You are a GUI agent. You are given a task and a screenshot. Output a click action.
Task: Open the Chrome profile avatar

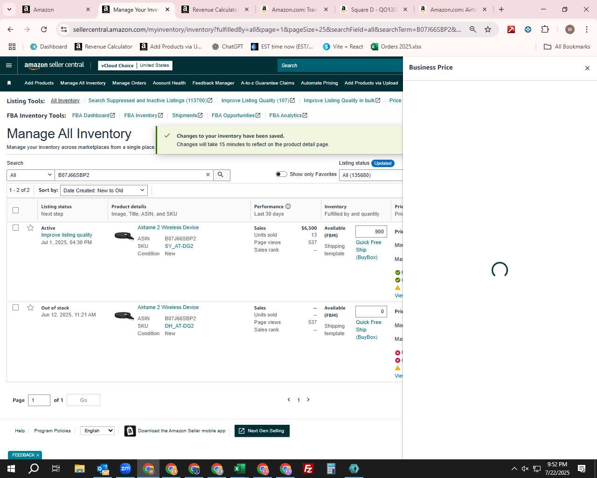(569, 29)
